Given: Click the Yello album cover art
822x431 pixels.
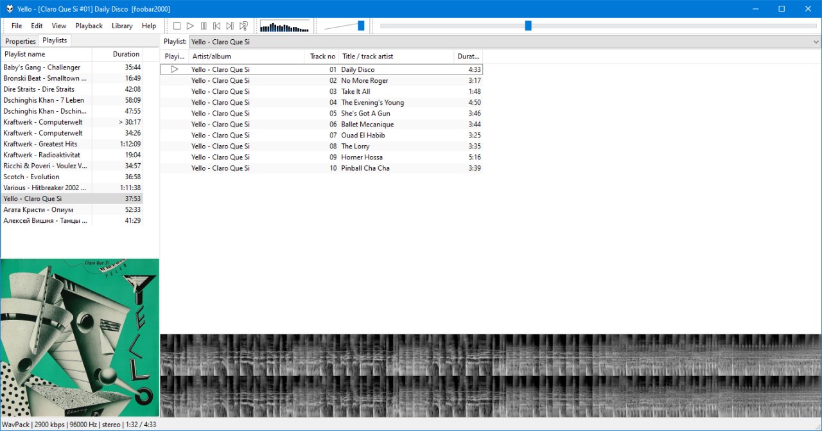Looking at the screenshot, I should pos(80,338).
